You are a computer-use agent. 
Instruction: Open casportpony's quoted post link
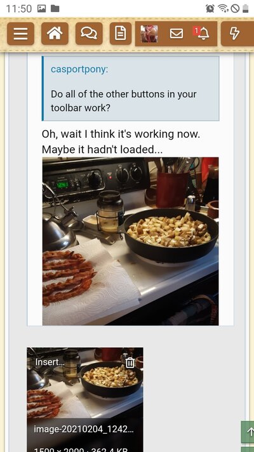tap(79, 69)
